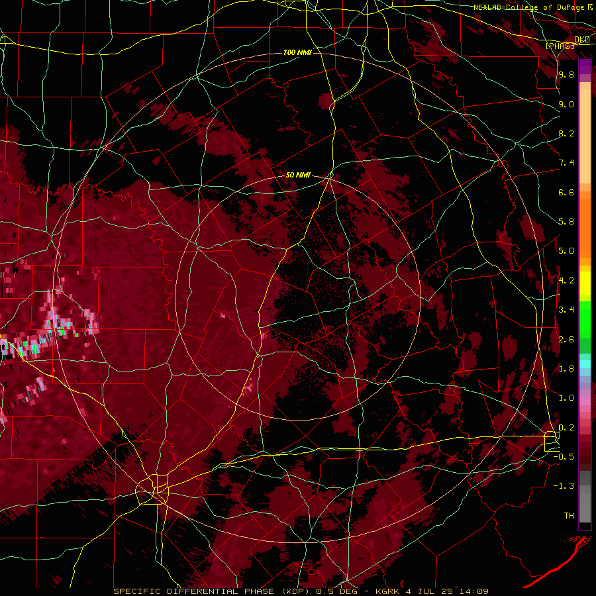Click the 5.8 scale value
Image resolution: width=596 pixels, height=596 pixels.
[x=566, y=222]
